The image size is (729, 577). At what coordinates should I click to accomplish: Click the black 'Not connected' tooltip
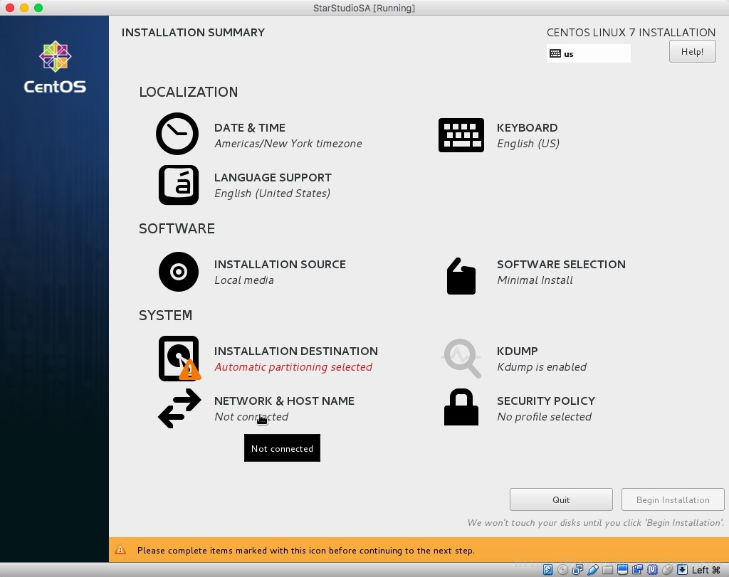point(282,448)
